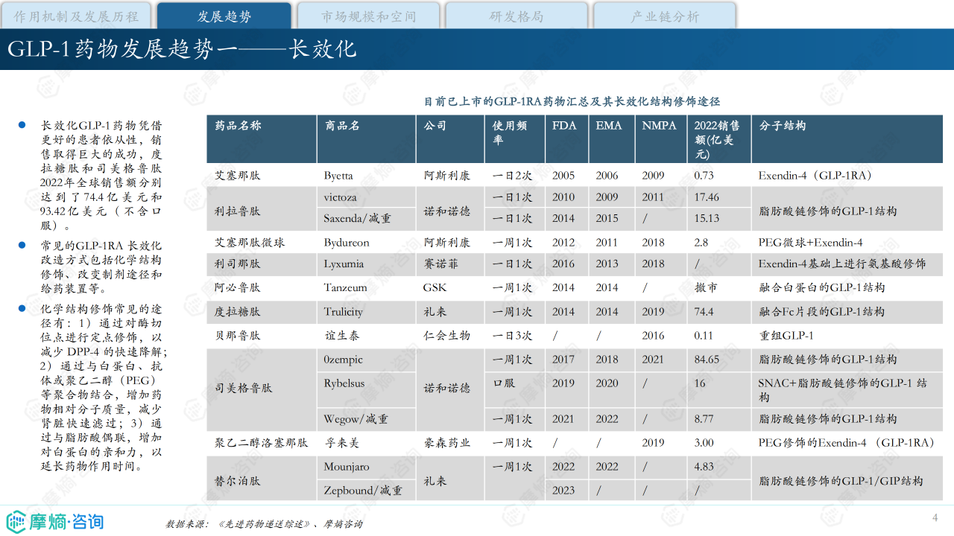Select the 公司 column header

point(450,139)
